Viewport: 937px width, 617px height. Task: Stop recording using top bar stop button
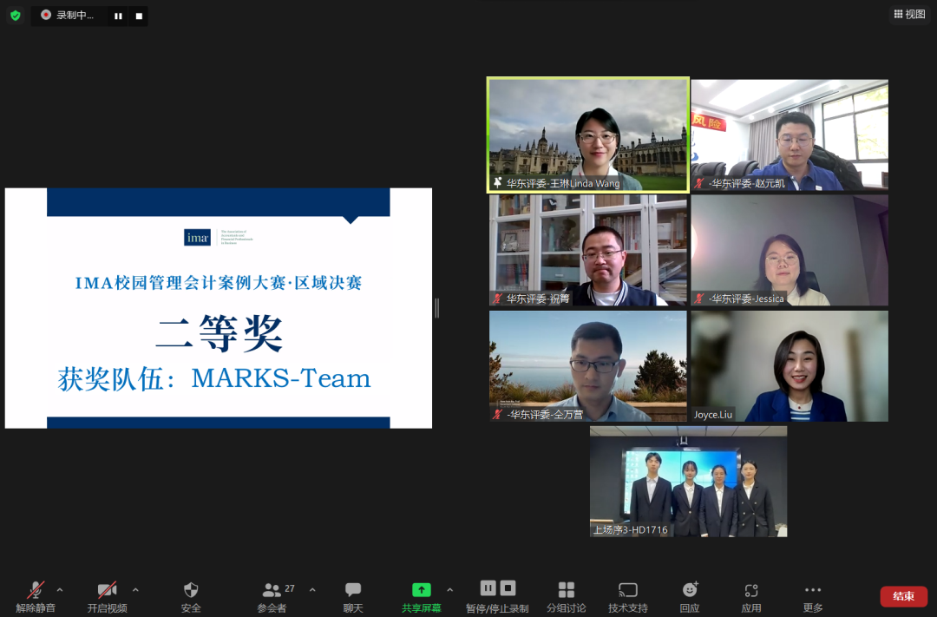(x=138, y=16)
